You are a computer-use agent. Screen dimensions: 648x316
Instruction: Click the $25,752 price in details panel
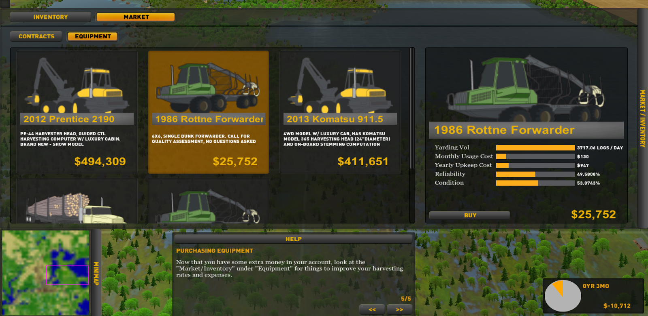pos(593,215)
